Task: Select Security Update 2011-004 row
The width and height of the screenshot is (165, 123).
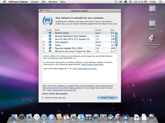Action: click(79, 48)
